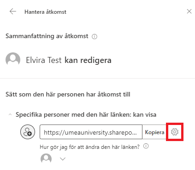The height and width of the screenshot is (170, 195).
Task: Close the Hantera åtkomst panel
Action: click(x=189, y=11)
